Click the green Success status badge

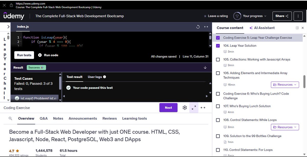[x=36, y=68]
